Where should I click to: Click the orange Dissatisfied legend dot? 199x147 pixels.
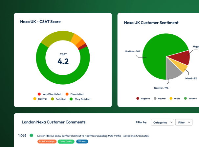click(67, 94)
